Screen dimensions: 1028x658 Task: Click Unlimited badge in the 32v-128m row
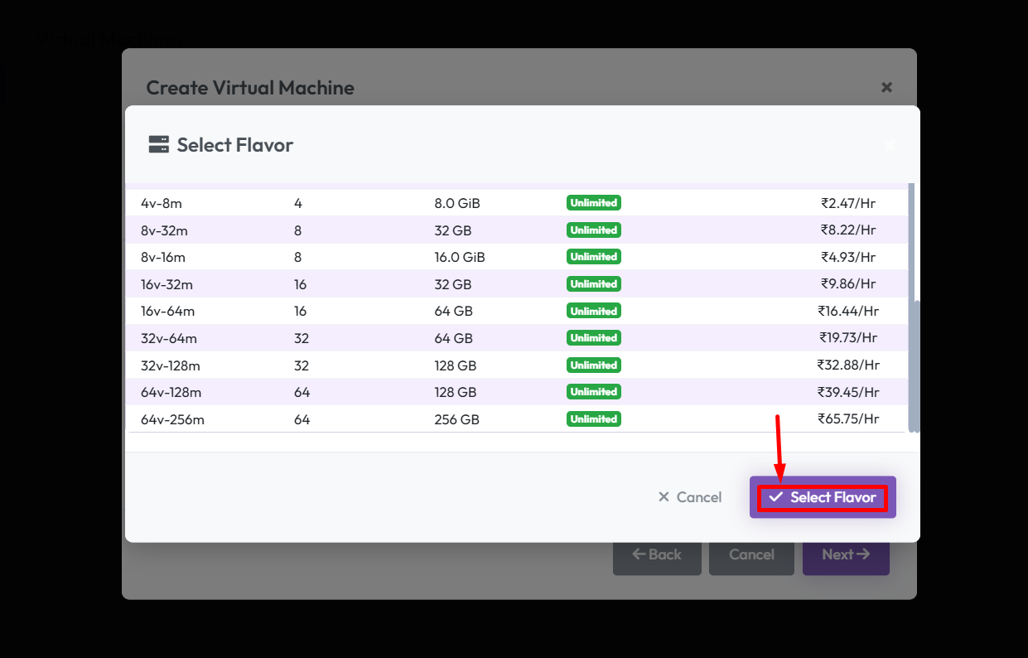[x=593, y=365]
